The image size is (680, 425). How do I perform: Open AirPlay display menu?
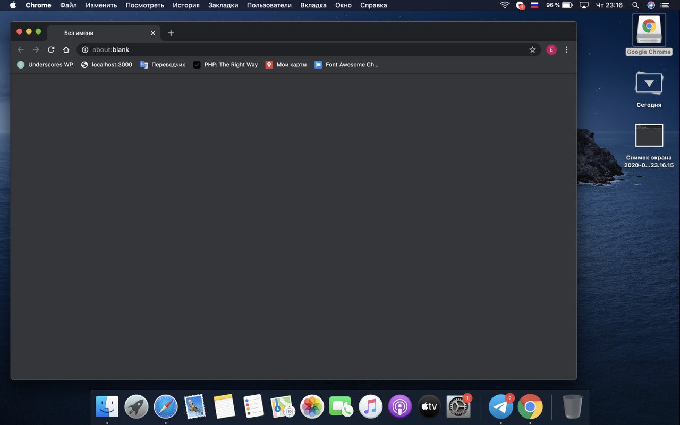pyautogui.click(x=584, y=5)
